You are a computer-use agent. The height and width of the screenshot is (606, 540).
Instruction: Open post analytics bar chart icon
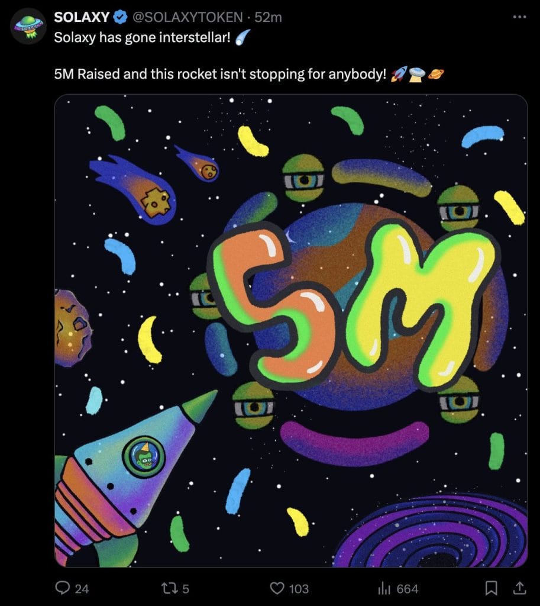pos(384,588)
